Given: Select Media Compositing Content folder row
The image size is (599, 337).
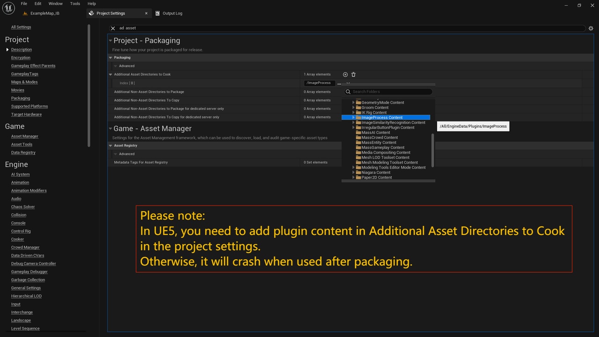Looking at the screenshot, I should [x=387, y=153].
